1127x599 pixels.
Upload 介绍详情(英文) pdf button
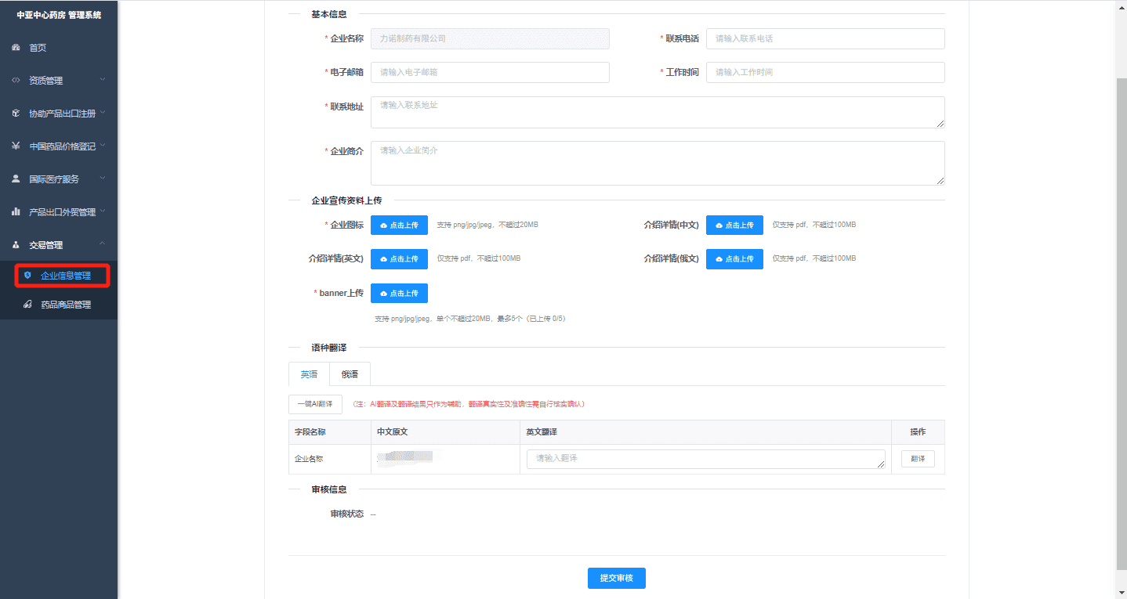click(x=399, y=259)
